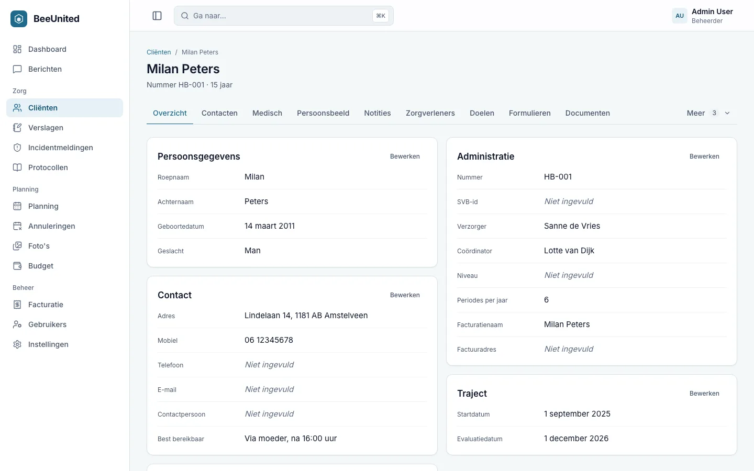754x471 pixels.
Task: Click the Verslagen notepad icon
Action: 17,128
